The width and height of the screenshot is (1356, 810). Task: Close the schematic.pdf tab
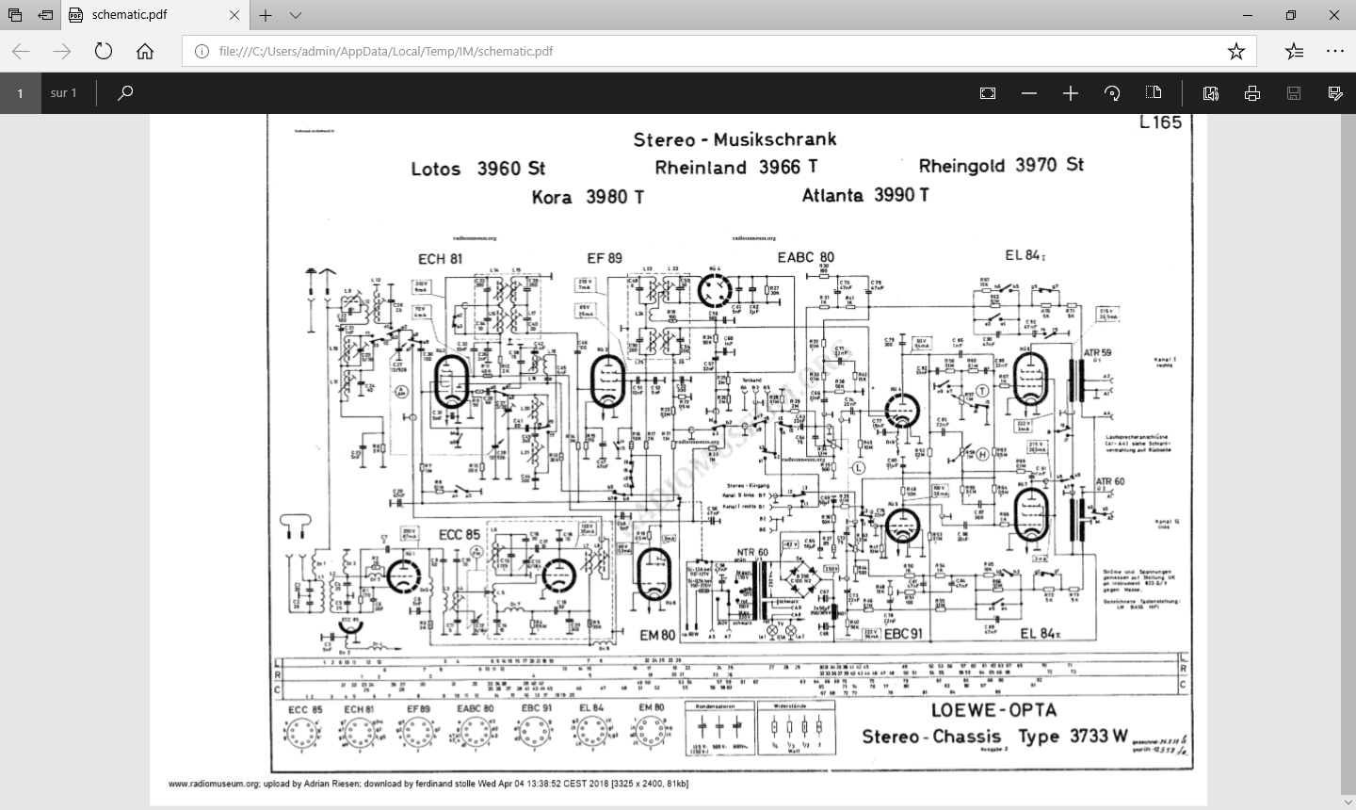pos(234,15)
